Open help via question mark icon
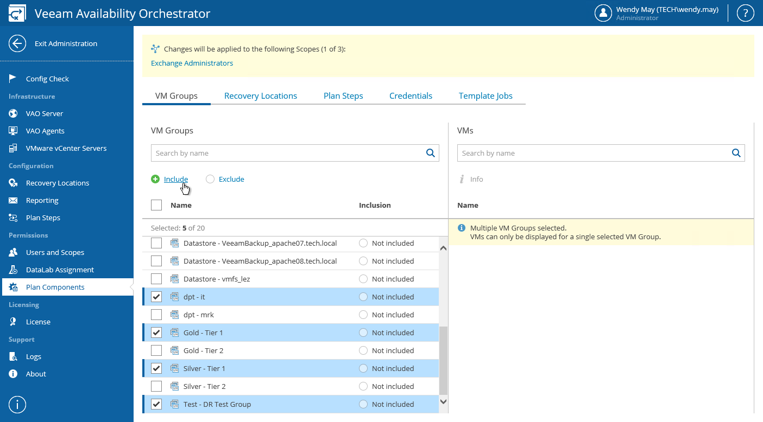 745,13
